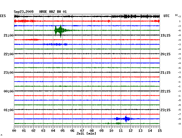The height and width of the screenshot is (138, 182).
Task: Click the large green earthquake burst near minute 05
Action: pos(60,31)
